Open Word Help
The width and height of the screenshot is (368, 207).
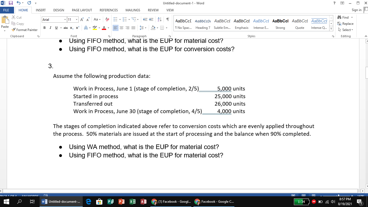(334, 3)
